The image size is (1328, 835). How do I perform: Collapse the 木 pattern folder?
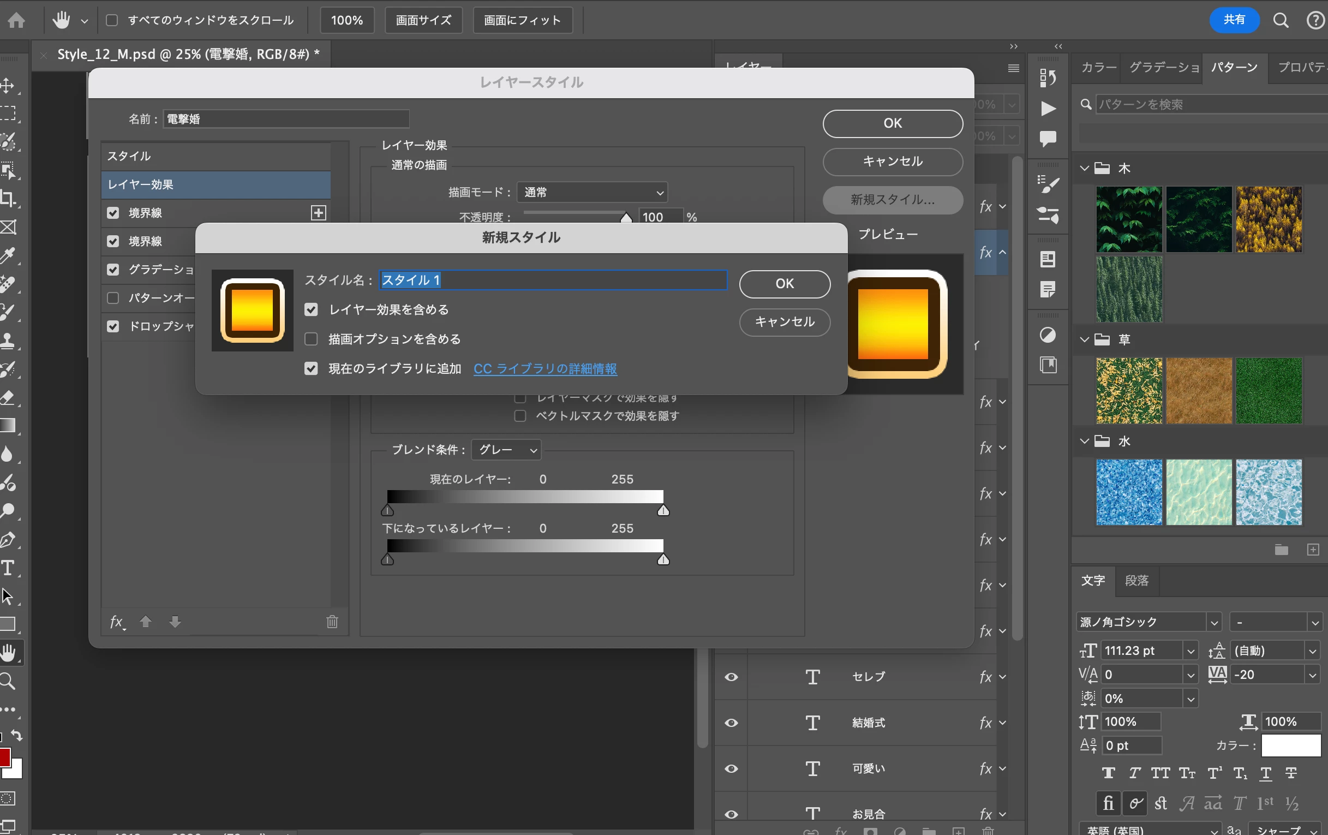(1084, 168)
